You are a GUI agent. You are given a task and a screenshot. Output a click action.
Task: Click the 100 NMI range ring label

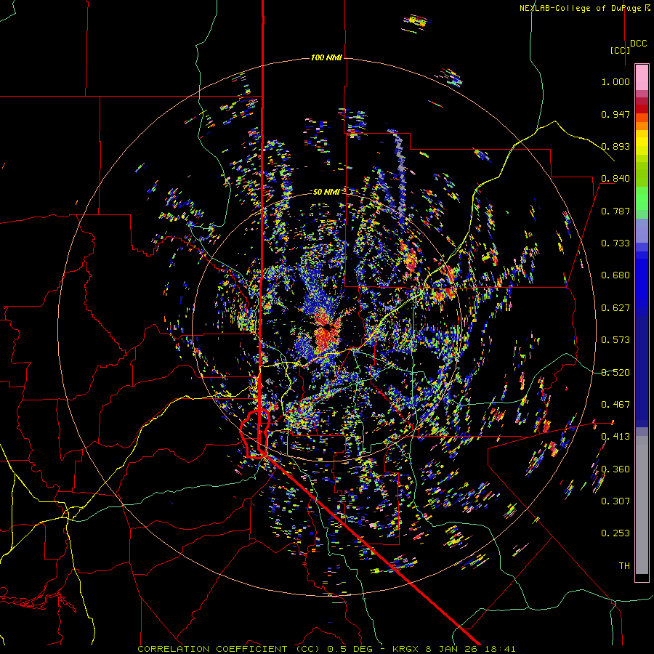pos(326,57)
